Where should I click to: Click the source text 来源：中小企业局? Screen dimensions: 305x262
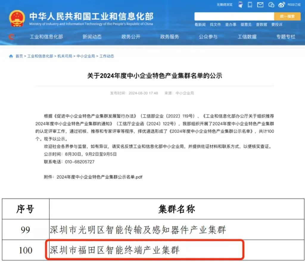[x=179, y=93]
